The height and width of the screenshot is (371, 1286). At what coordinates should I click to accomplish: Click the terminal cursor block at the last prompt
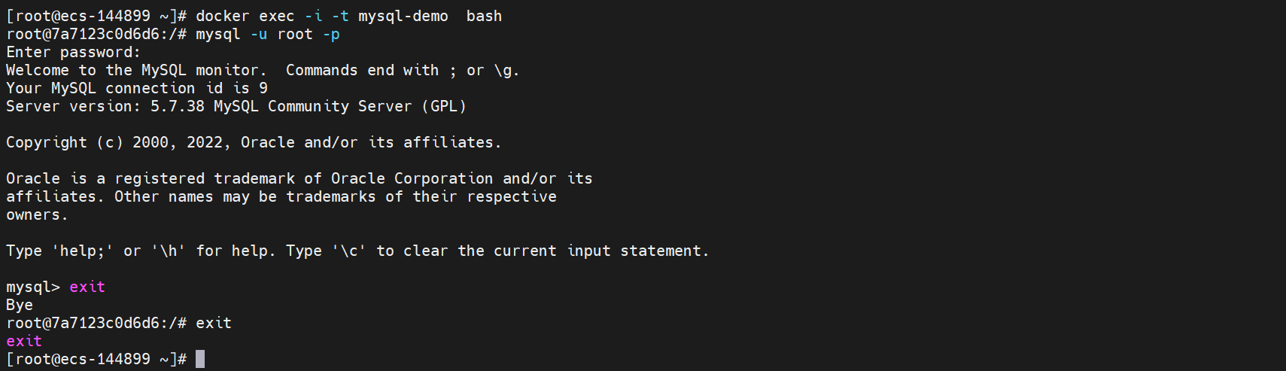pyautogui.click(x=200, y=359)
